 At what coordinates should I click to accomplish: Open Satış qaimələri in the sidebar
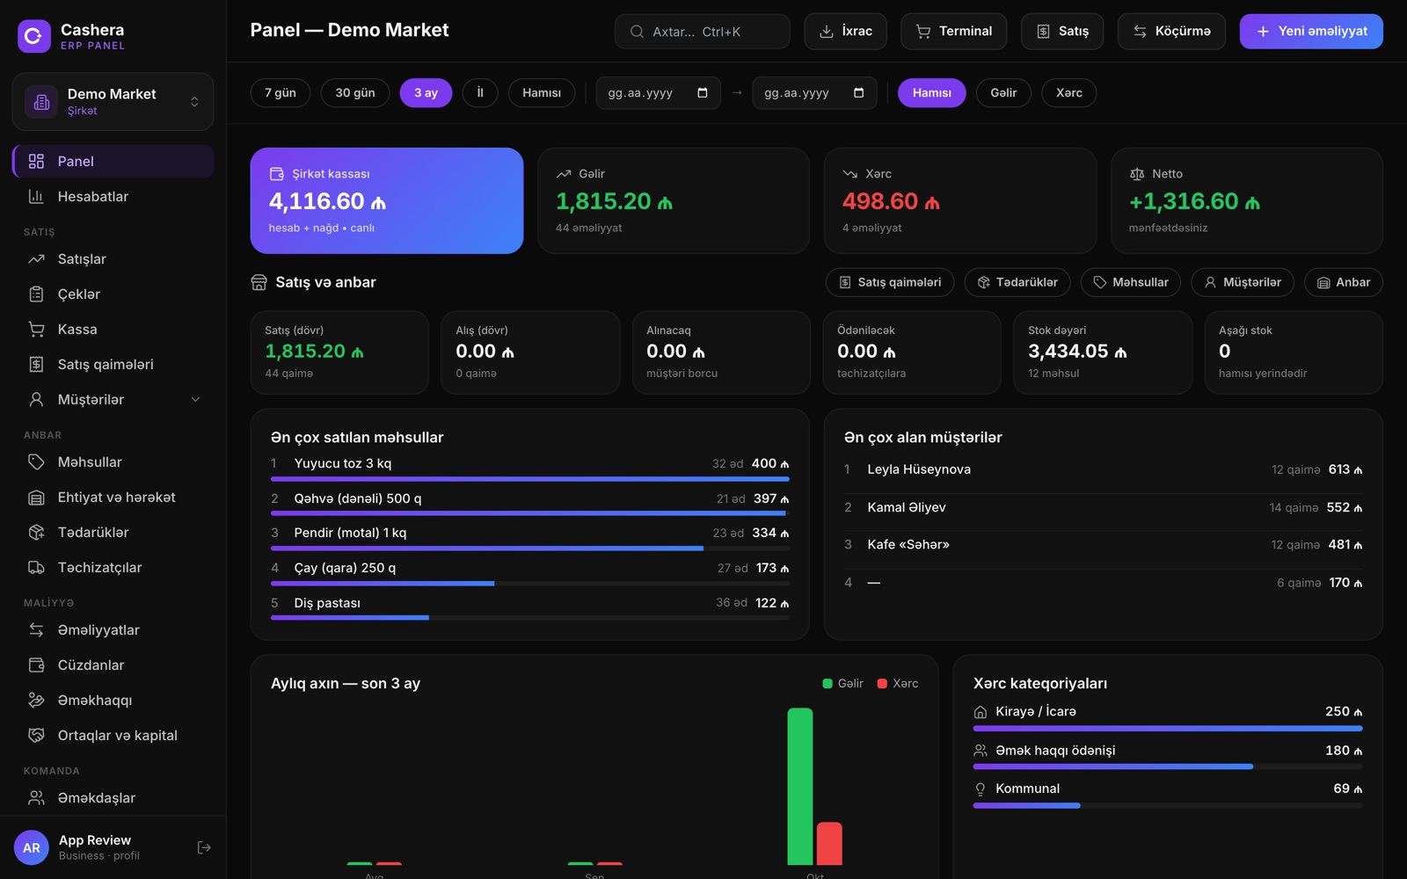click(113, 364)
